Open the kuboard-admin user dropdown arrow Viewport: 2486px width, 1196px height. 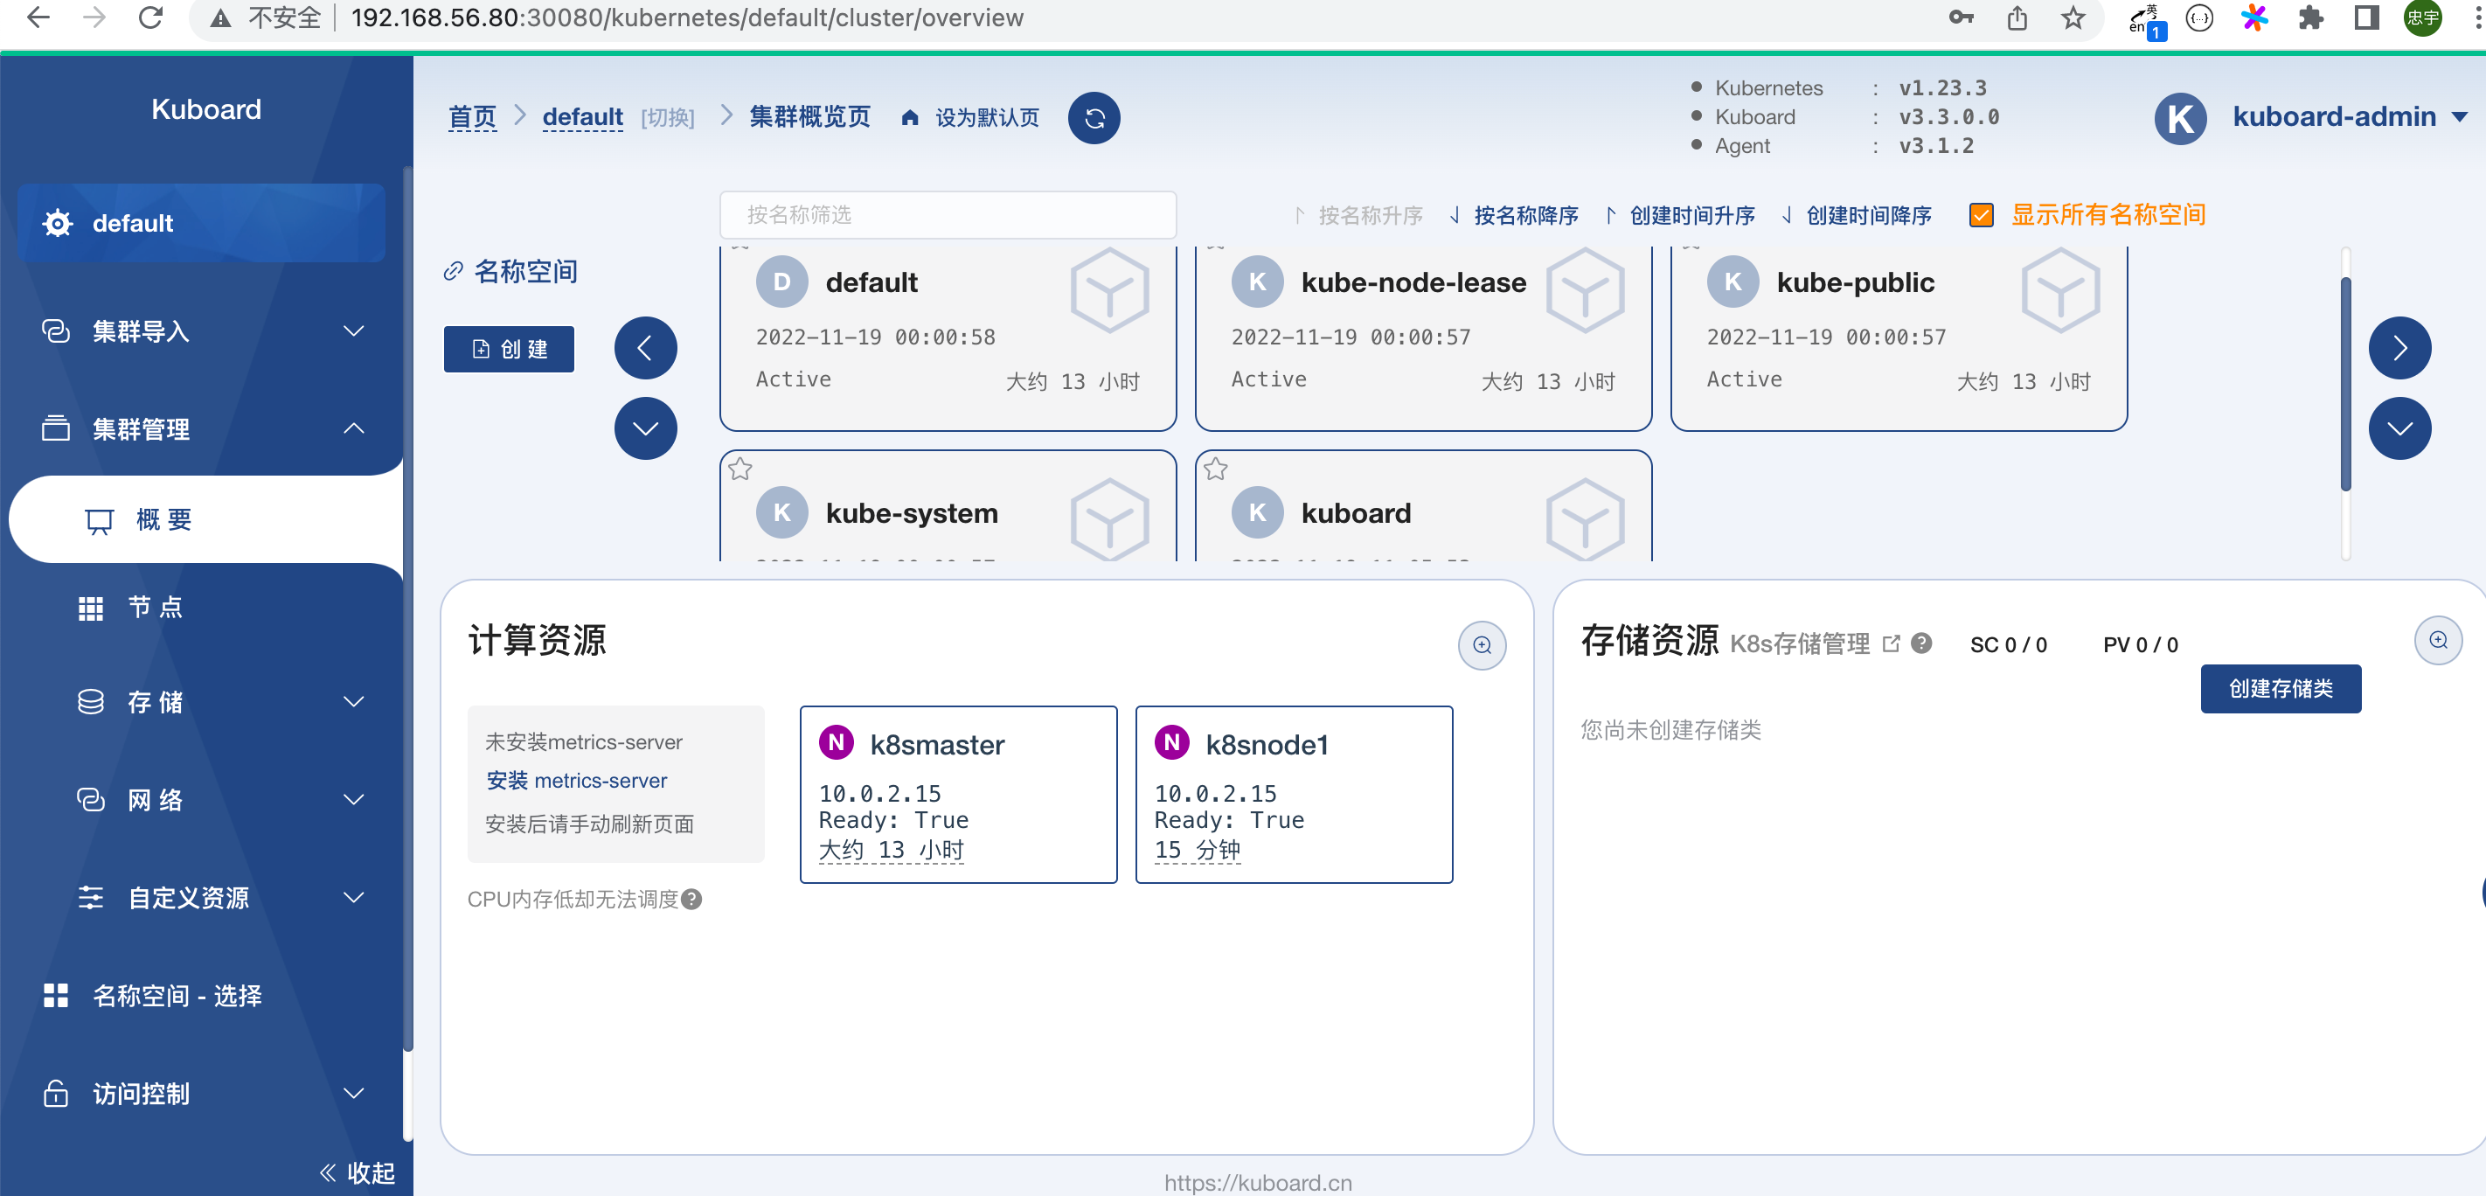pyautogui.click(x=2459, y=117)
